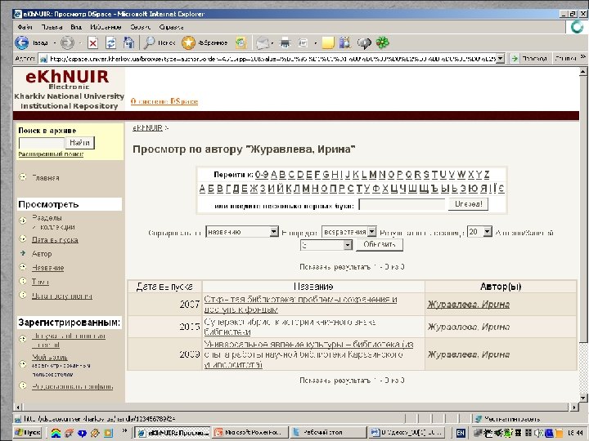This screenshot has width=589, height=441.
Task: Click the Refresh page icon
Action: pos(110,42)
